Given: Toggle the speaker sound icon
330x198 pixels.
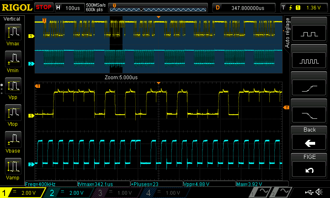Looking at the screenshot, I should coord(319,192).
